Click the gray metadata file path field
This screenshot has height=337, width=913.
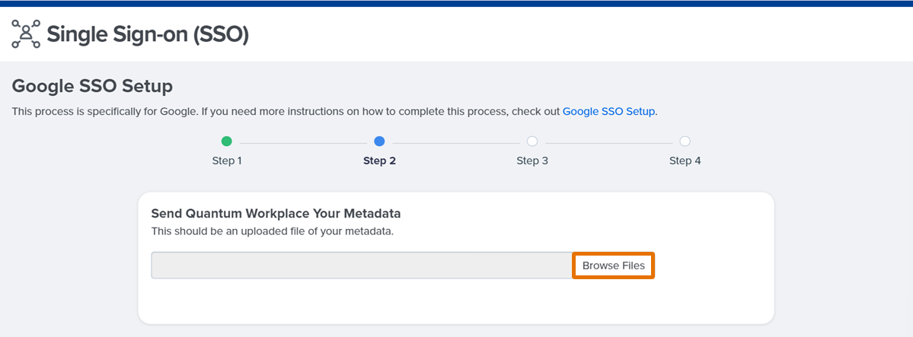[x=362, y=265]
